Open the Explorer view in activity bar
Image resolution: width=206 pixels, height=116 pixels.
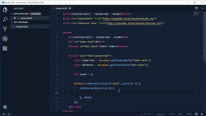point(5,10)
